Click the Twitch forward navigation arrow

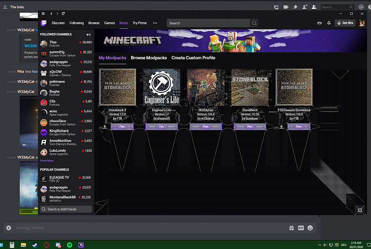[x=57, y=14]
